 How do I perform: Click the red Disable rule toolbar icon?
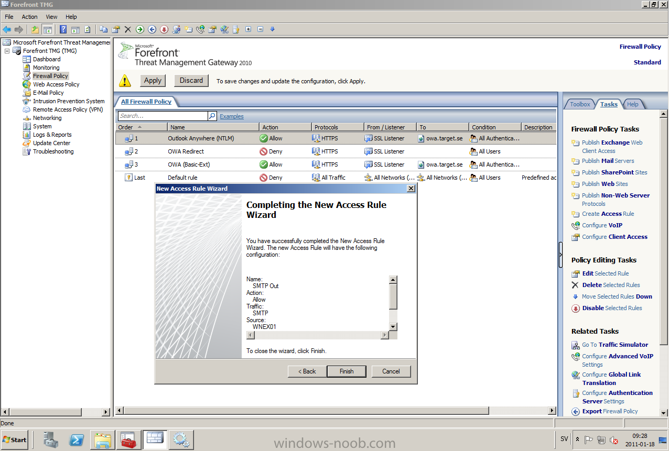pos(164,29)
